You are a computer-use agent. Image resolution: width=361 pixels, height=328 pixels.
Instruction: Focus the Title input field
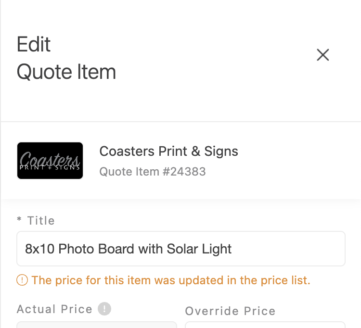coord(180,249)
